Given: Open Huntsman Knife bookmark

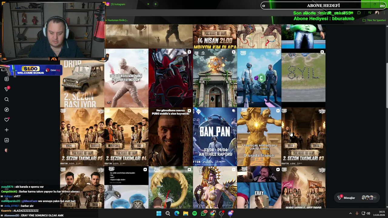Looking at the screenshot, I should point(117,20).
